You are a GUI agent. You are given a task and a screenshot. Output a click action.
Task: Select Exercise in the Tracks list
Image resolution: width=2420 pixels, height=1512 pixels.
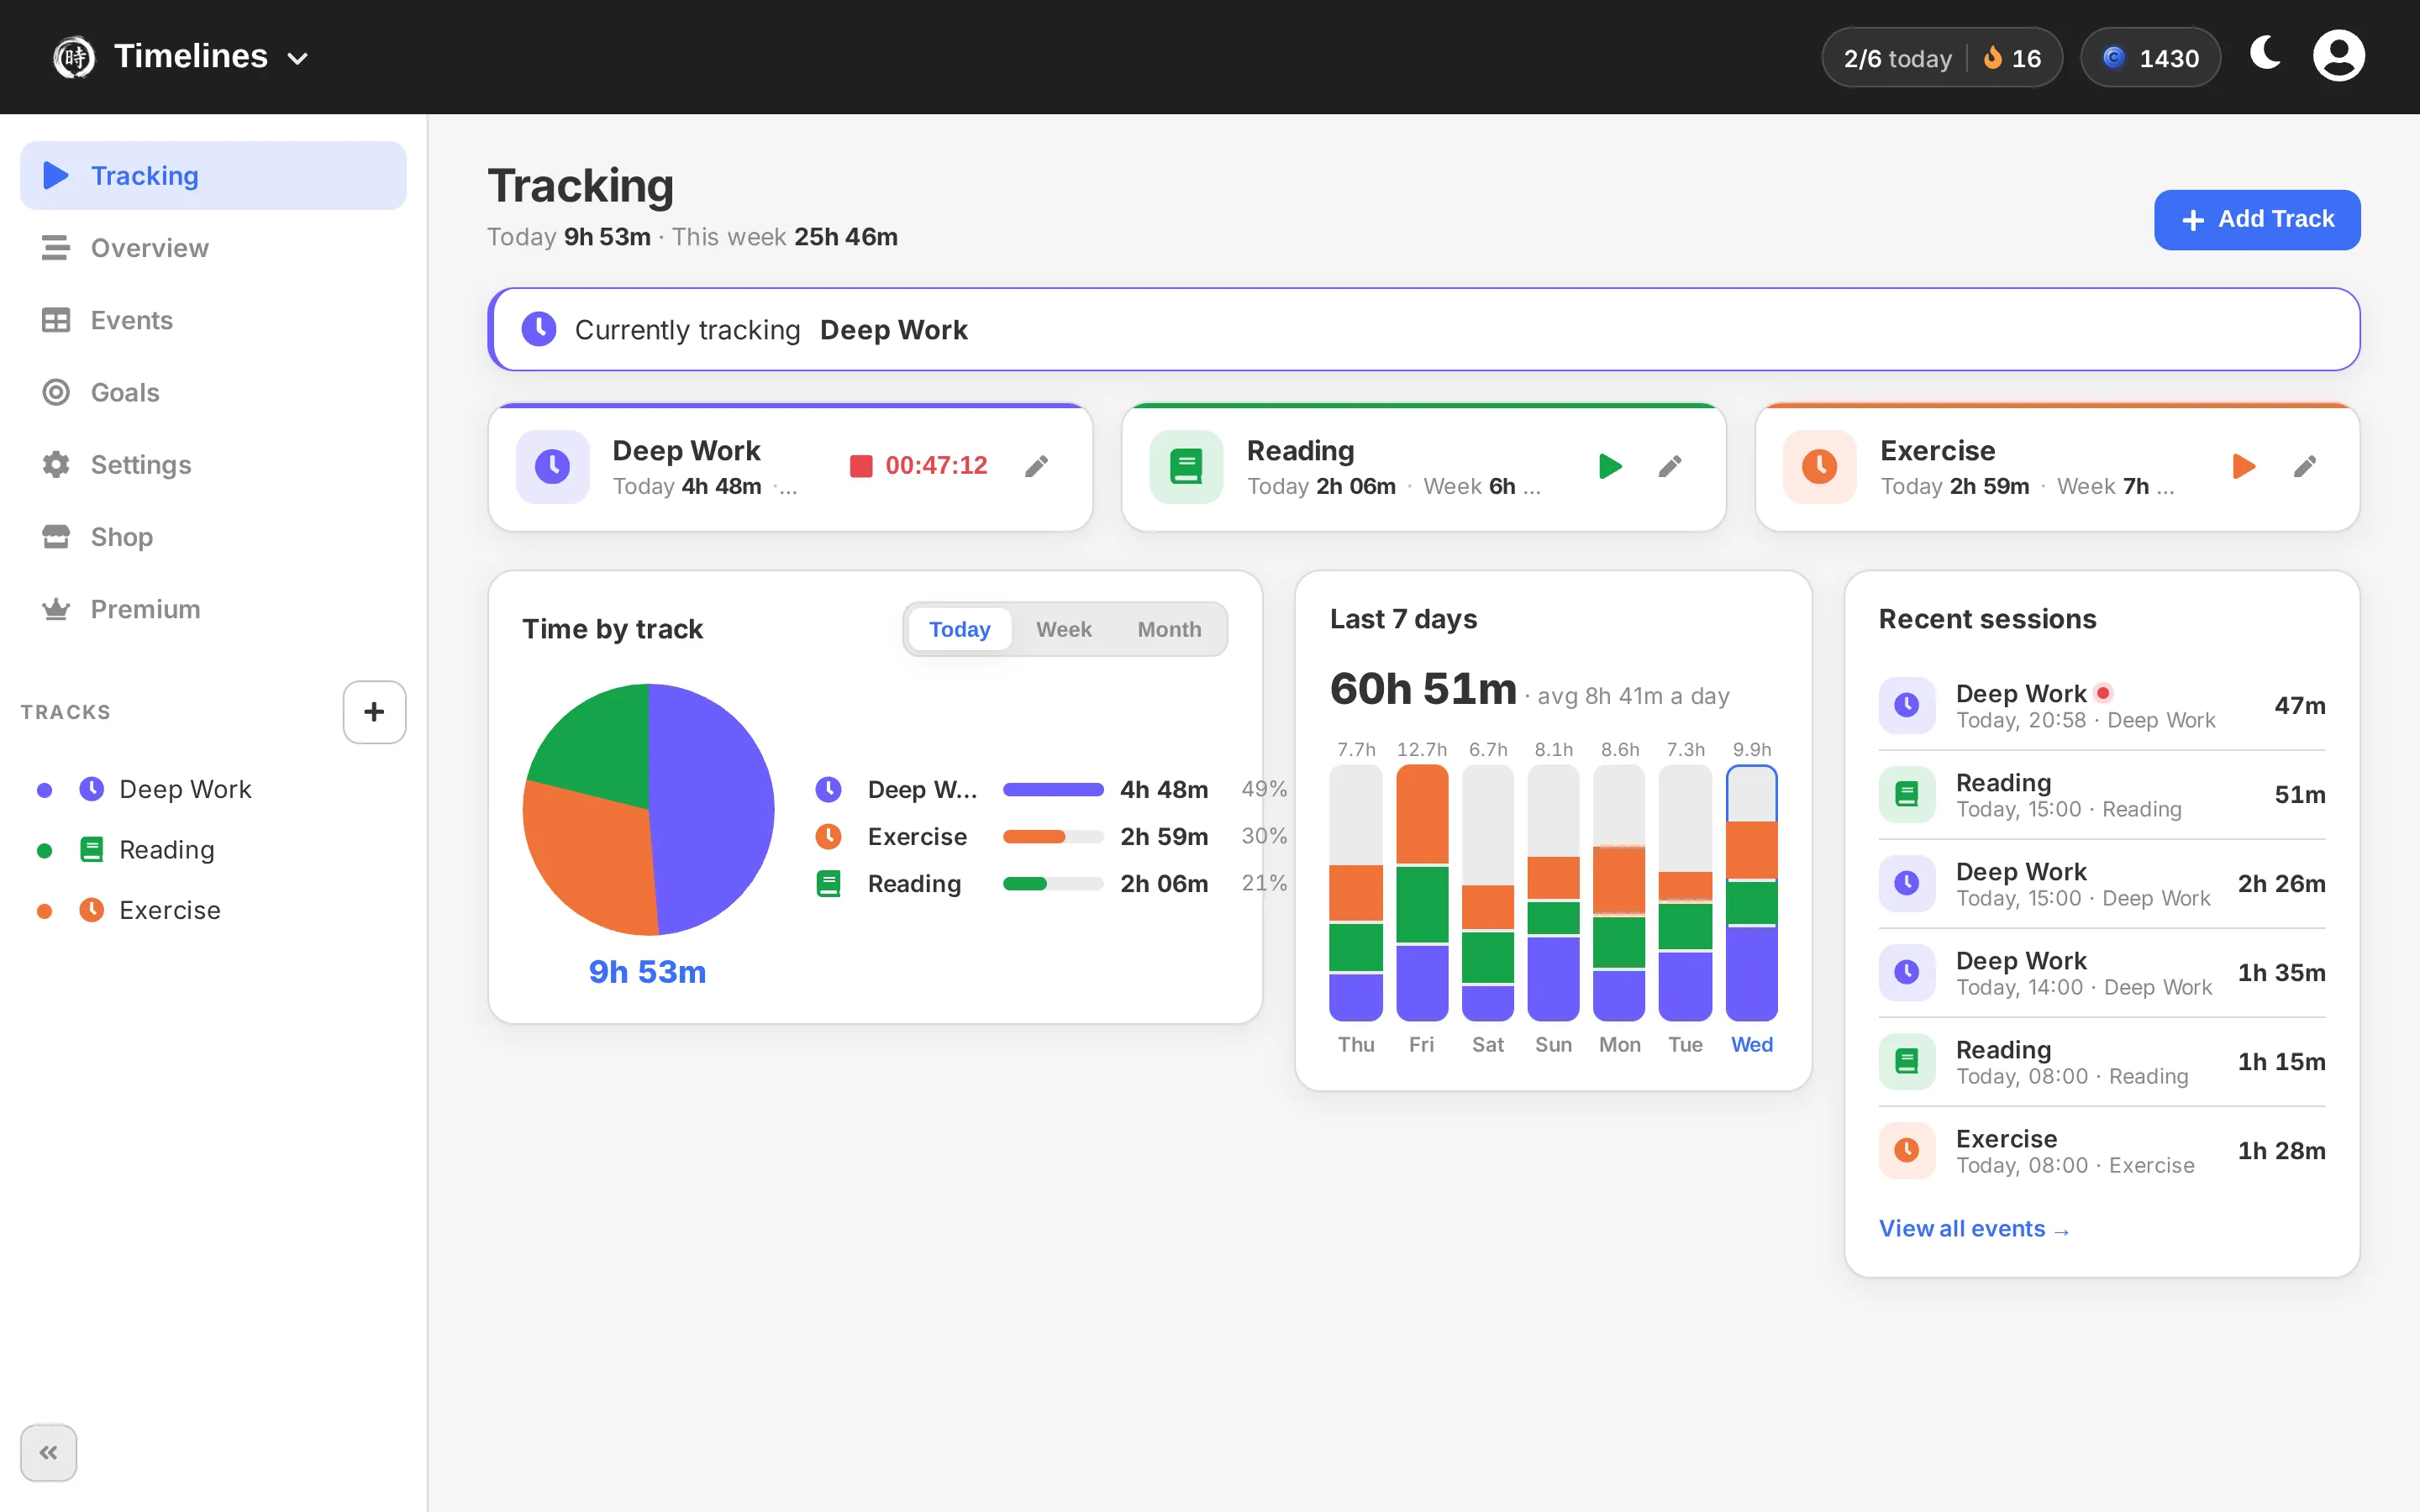click(213, 910)
